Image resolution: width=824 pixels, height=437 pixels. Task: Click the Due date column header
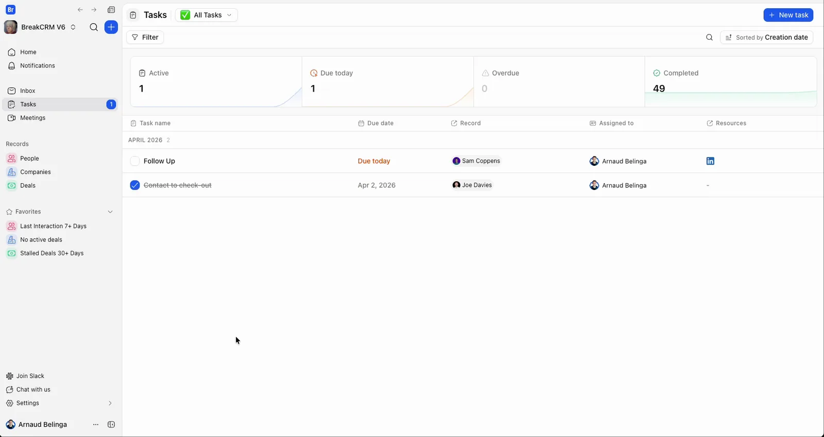click(x=376, y=124)
